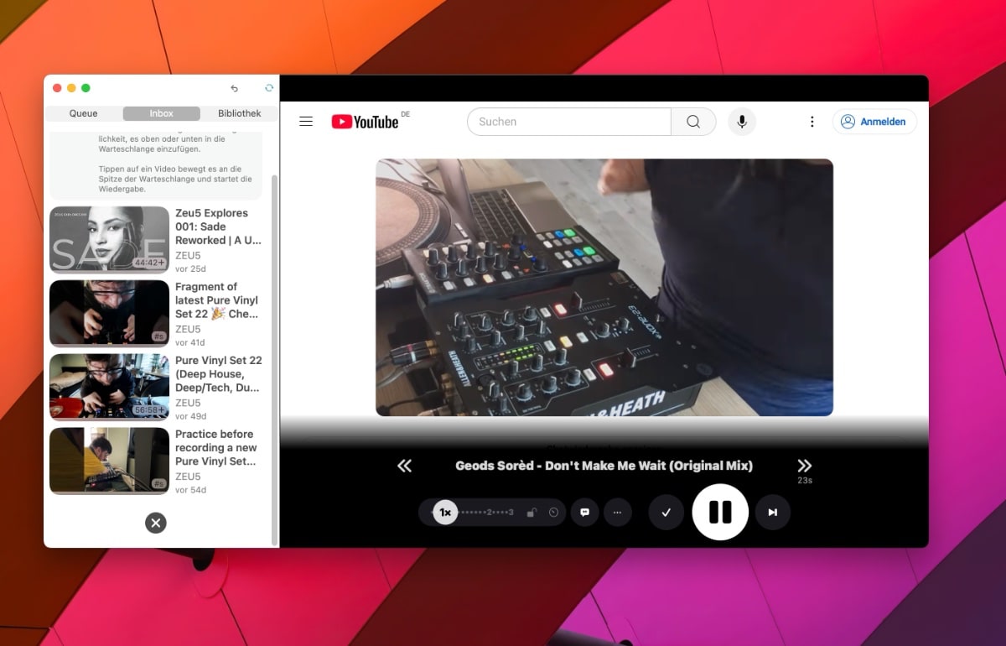
Task: Click the title "Practice before recording a new Pure Vinyl Set"
Action: point(216,448)
